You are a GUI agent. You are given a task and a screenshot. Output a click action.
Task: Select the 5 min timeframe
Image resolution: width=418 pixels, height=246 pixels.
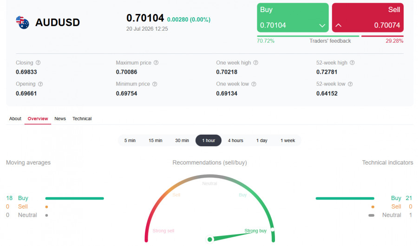click(130, 141)
